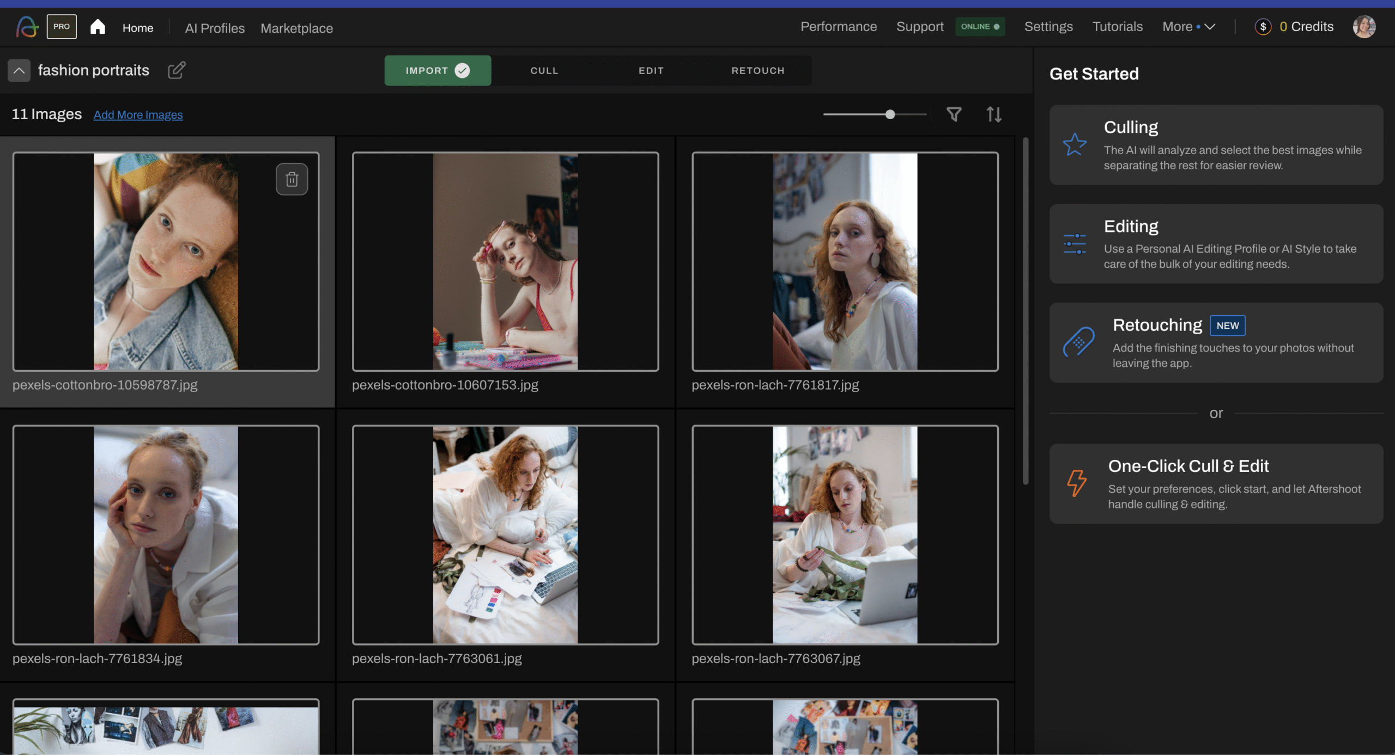The image size is (1395, 755).
Task: Switch to the RETOUCH tab
Action: click(757, 71)
